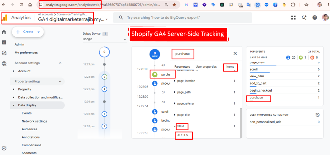Viewport: 330px width, 155px height.
Task: Bookmark this page with the filled star
Action: tap(174, 5)
